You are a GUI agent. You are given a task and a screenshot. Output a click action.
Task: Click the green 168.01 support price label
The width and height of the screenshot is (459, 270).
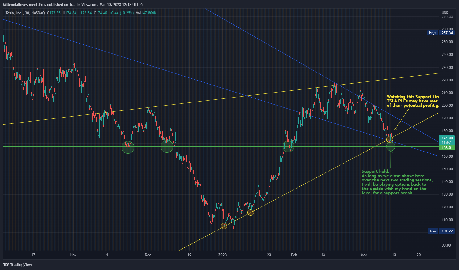point(447,148)
